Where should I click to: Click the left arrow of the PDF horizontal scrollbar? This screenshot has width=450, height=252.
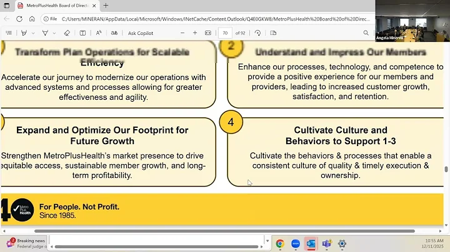click(4, 231)
